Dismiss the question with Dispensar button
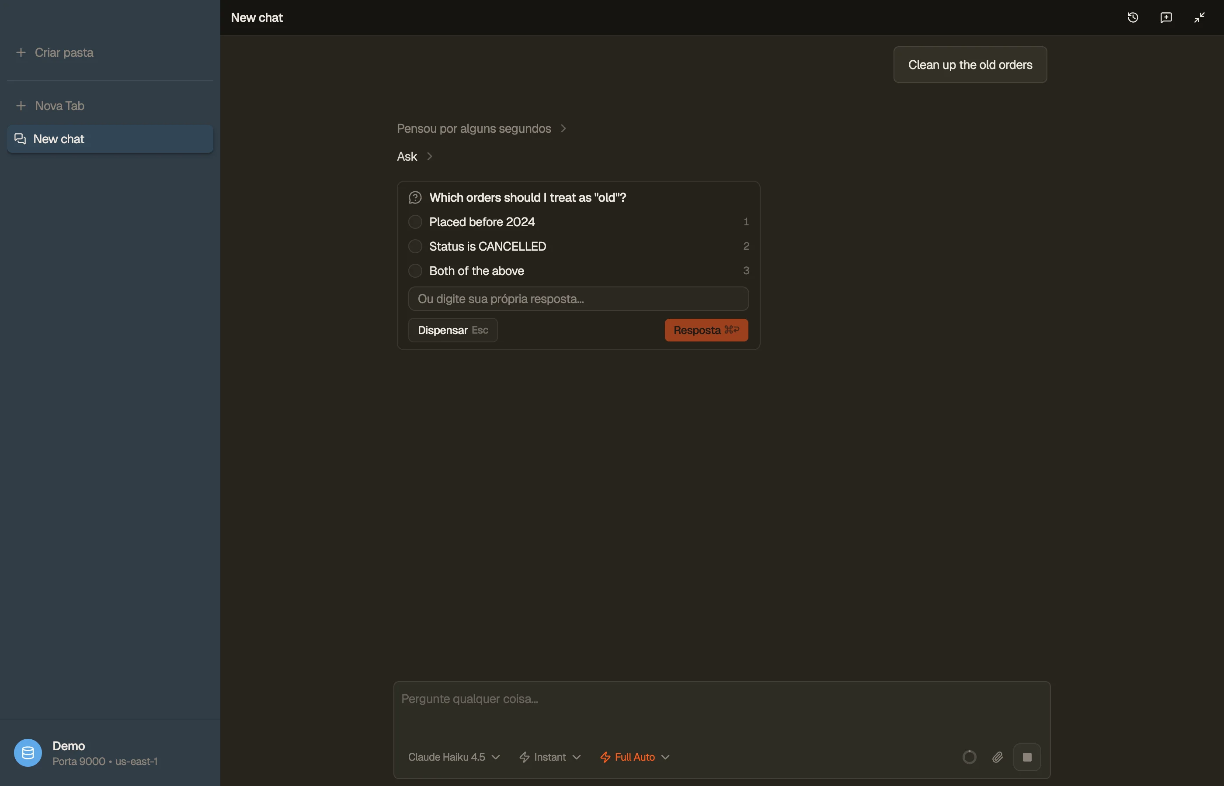The image size is (1224, 786). 452,330
